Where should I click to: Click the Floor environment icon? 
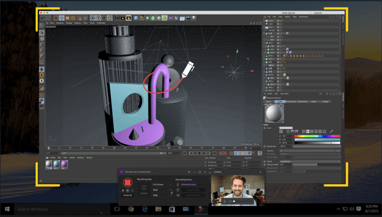click(x=182, y=18)
